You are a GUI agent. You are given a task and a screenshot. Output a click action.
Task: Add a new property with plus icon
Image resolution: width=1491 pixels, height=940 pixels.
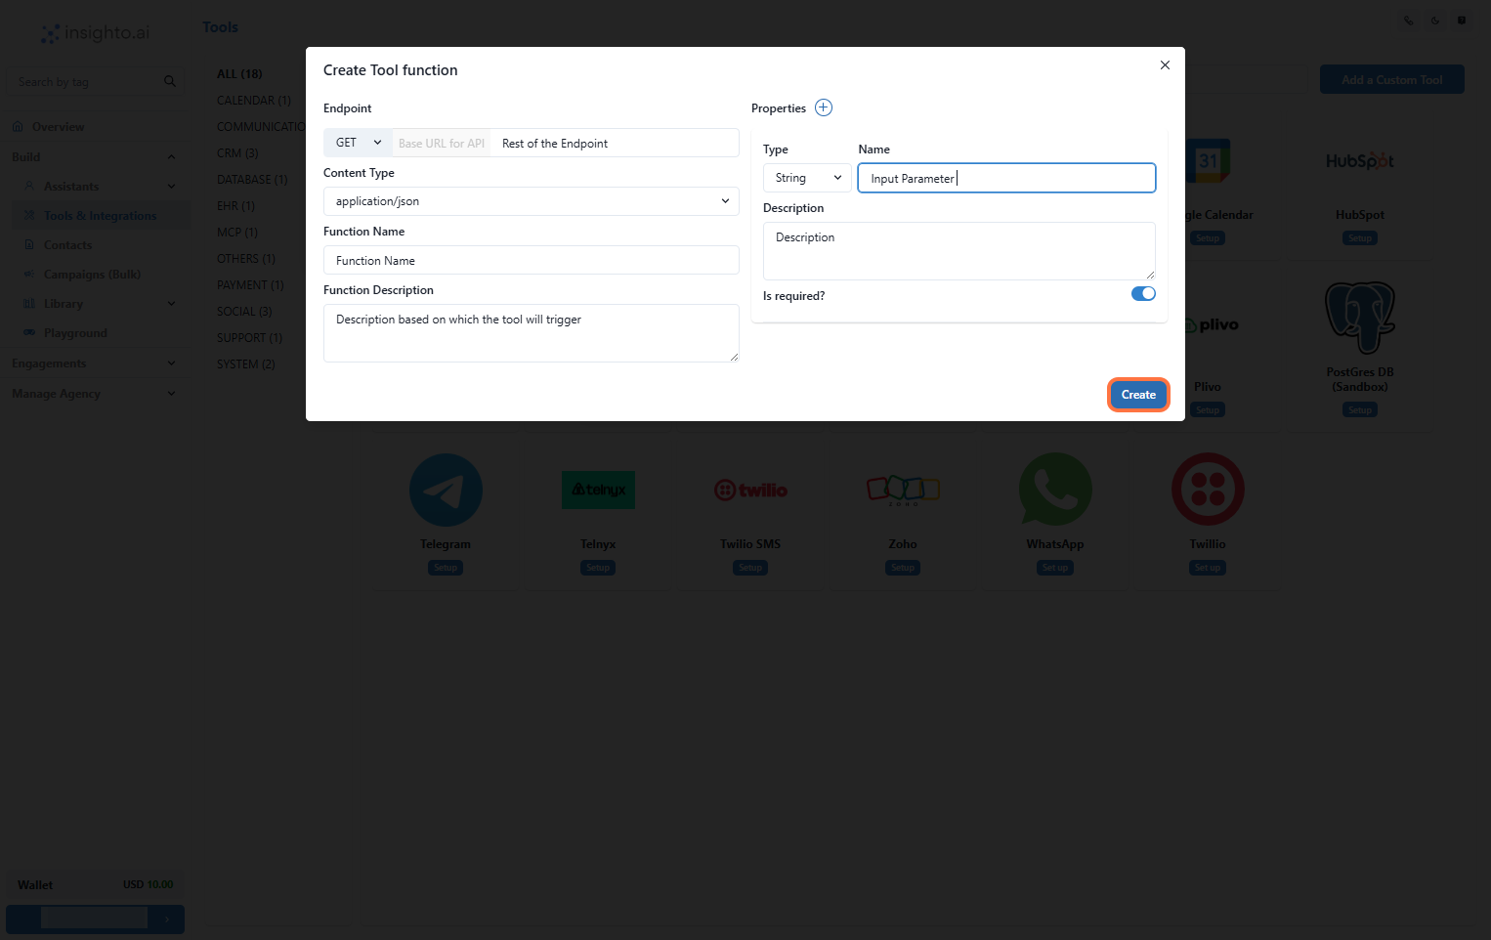click(824, 107)
